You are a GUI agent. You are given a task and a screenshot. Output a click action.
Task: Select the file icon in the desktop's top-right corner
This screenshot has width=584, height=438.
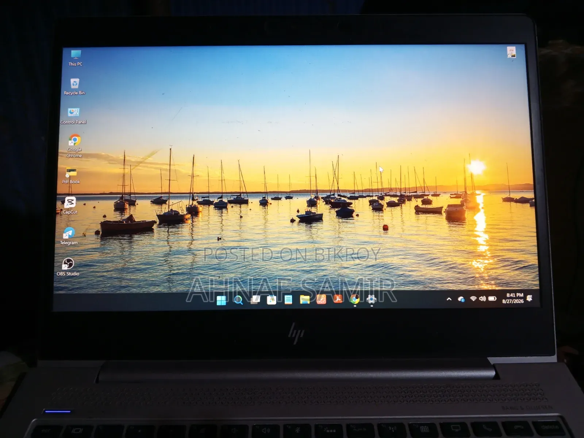click(x=512, y=52)
